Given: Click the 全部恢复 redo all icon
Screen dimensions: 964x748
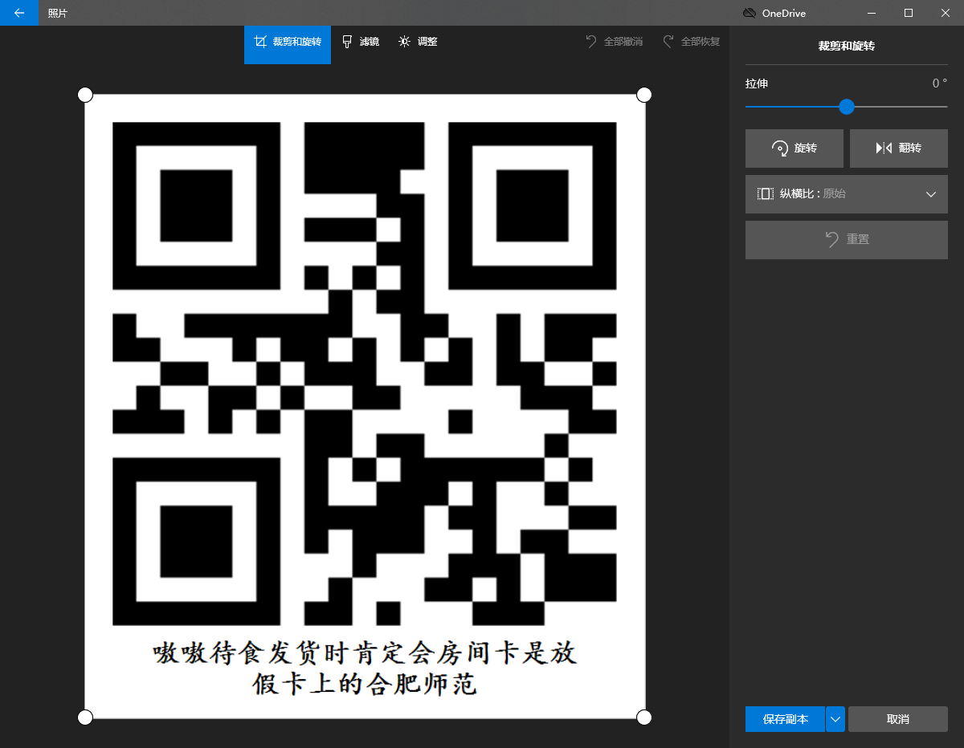Looking at the screenshot, I should click(x=668, y=41).
